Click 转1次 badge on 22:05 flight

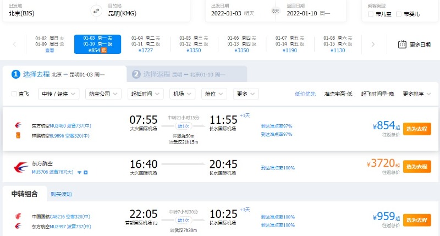(x=184, y=221)
